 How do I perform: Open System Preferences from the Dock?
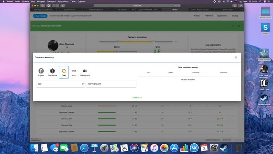pyautogui.click(x=214, y=148)
